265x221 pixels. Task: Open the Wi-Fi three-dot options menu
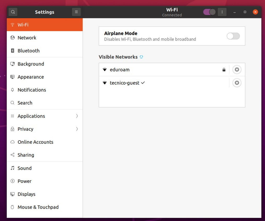pos(222,12)
